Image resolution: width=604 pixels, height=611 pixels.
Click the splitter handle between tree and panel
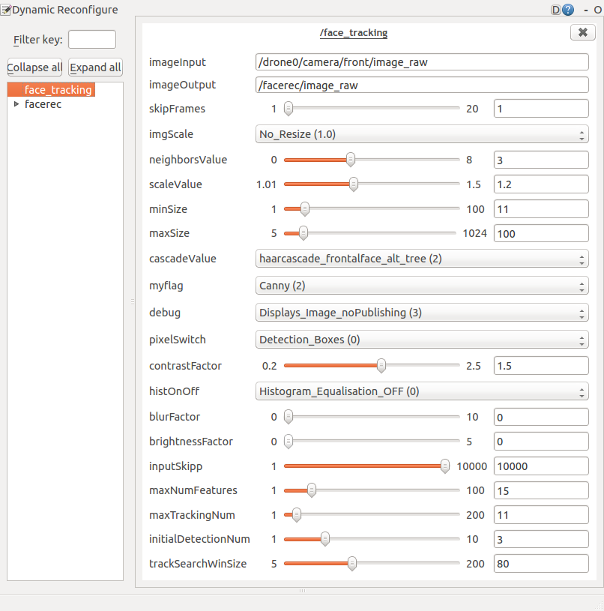pyautogui.click(x=133, y=301)
